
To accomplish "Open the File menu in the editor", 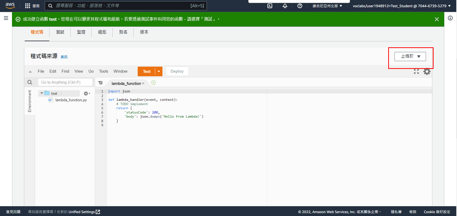I will [41, 72].
